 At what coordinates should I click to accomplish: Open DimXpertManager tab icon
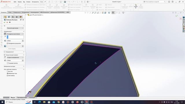[x=17, y=17]
